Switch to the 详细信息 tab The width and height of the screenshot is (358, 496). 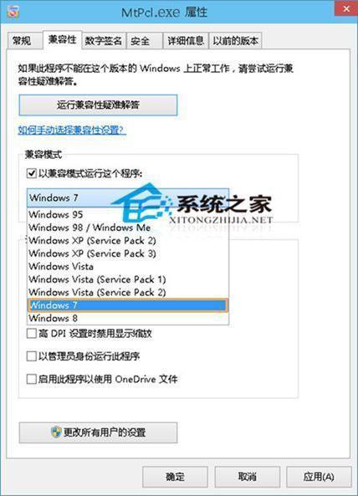coord(186,40)
